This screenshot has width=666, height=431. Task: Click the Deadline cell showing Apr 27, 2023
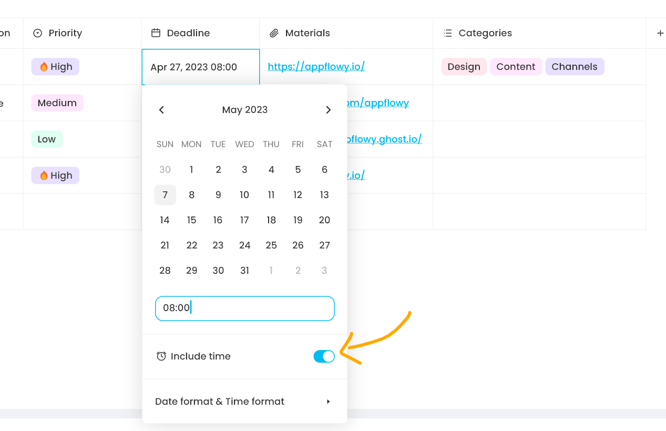pyautogui.click(x=200, y=67)
